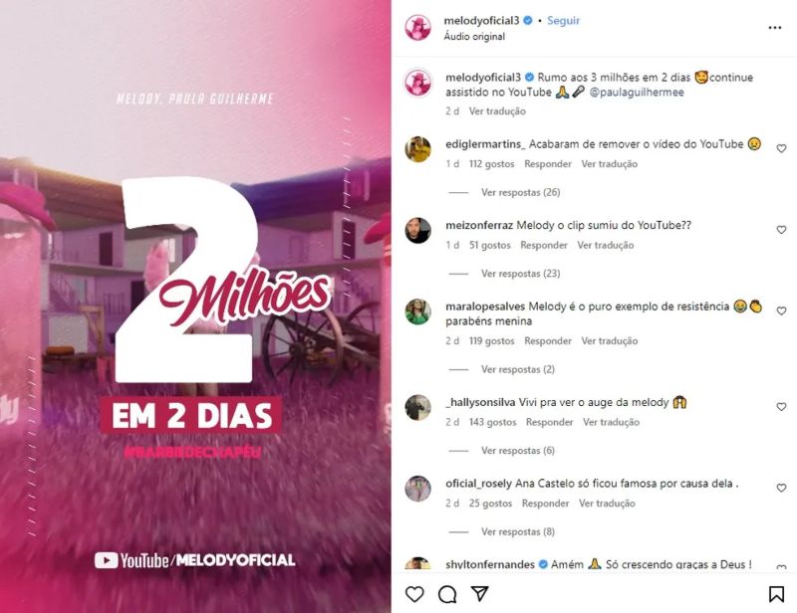Screen dimensions: 797x613
Task: Reply to maralopesalves comment via Responder
Action: pyautogui.click(x=548, y=340)
